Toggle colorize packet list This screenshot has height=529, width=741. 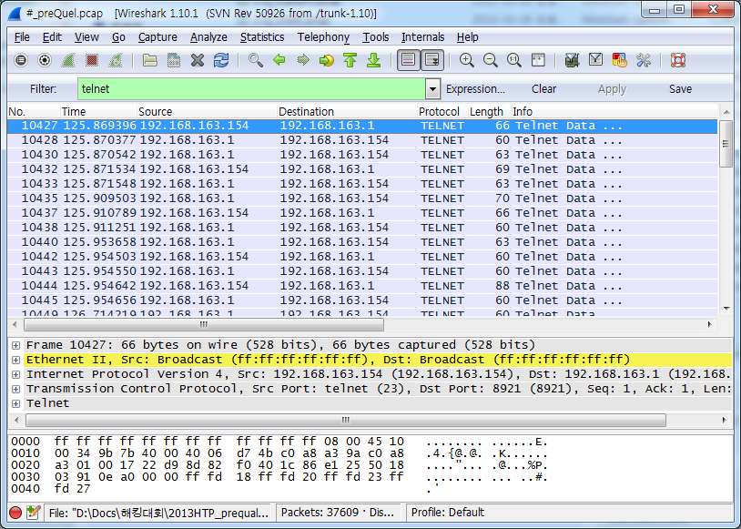(407, 60)
